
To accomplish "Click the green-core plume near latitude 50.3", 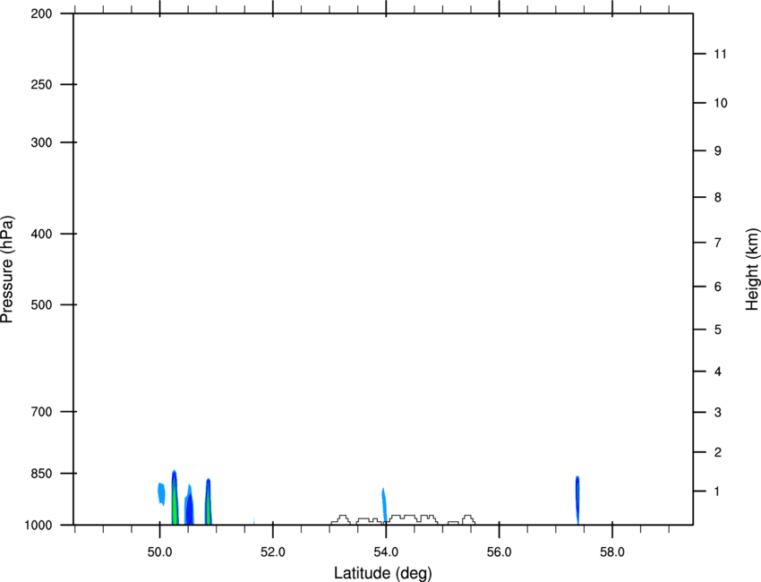I will [175, 498].
